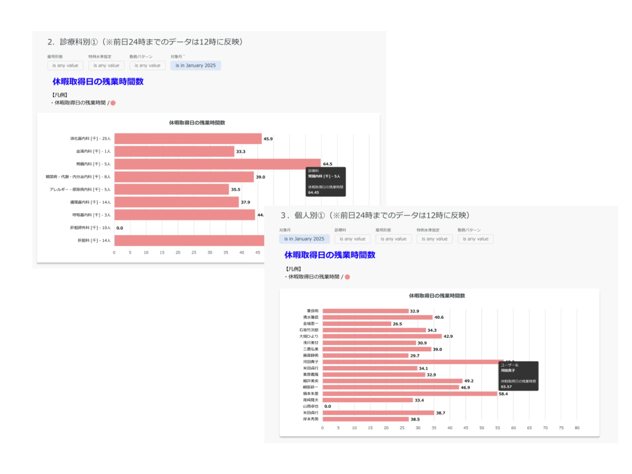Click the 血液内科 bar showing 33.3
The width and height of the screenshot is (632, 474).
click(x=174, y=152)
